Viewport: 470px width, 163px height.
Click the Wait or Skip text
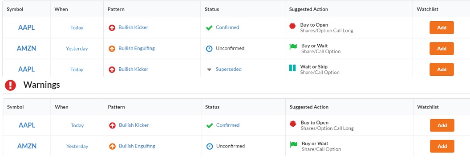tap(314, 66)
